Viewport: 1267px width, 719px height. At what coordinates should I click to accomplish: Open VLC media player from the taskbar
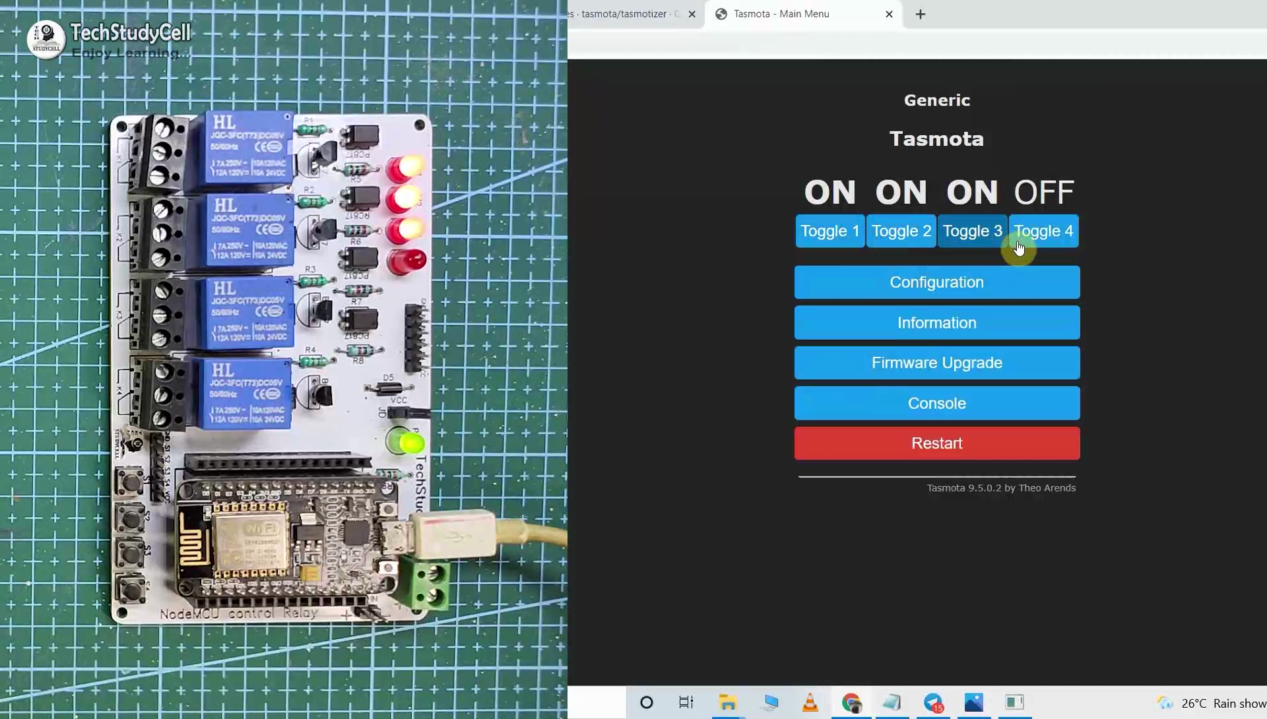810,703
